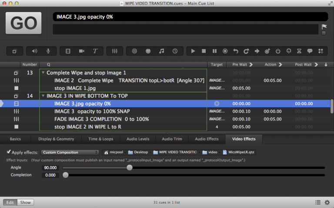Add a new Fade cue
The height and width of the screenshot is (208, 334).
click(115, 51)
